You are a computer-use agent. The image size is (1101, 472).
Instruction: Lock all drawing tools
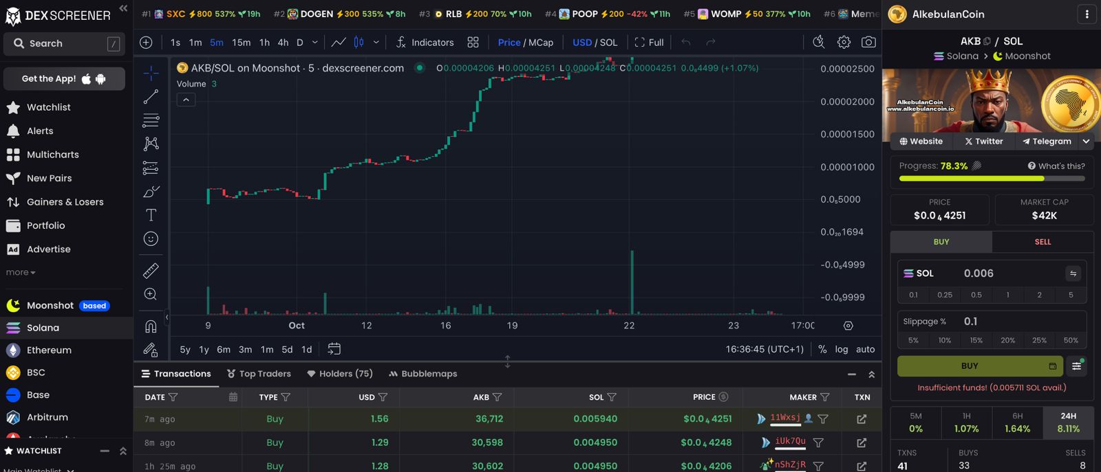click(x=151, y=350)
